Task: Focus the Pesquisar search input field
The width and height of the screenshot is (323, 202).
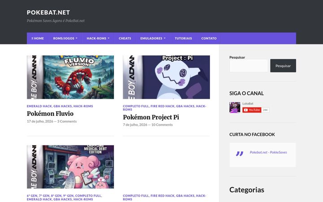Action: [249, 66]
